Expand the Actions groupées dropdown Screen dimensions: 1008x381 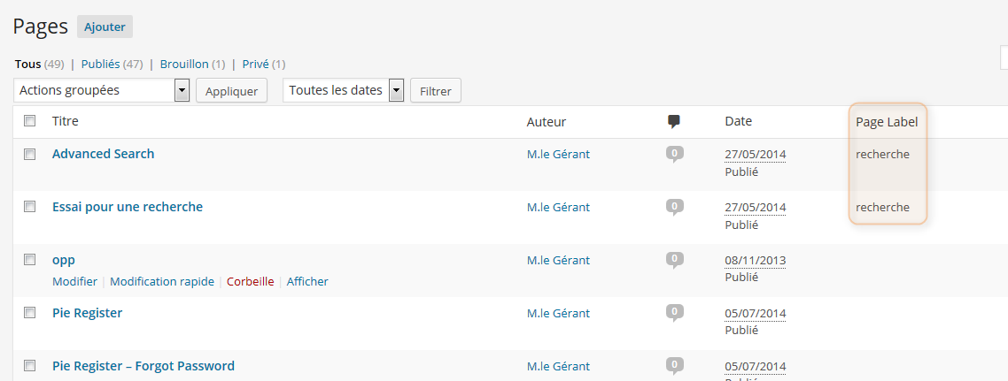click(x=101, y=90)
